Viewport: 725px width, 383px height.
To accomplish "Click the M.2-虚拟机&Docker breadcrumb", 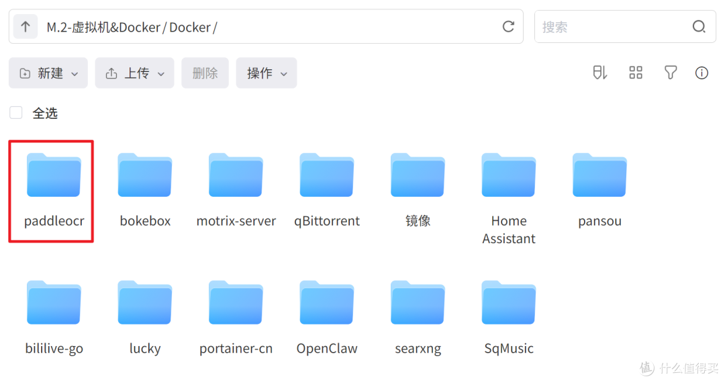I will pyautogui.click(x=103, y=28).
